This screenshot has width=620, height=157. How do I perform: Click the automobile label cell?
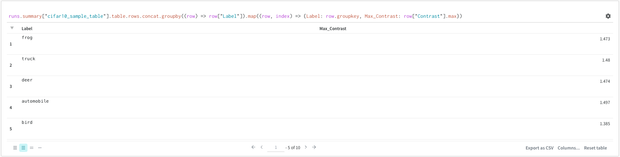pyautogui.click(x=35, y=101)
